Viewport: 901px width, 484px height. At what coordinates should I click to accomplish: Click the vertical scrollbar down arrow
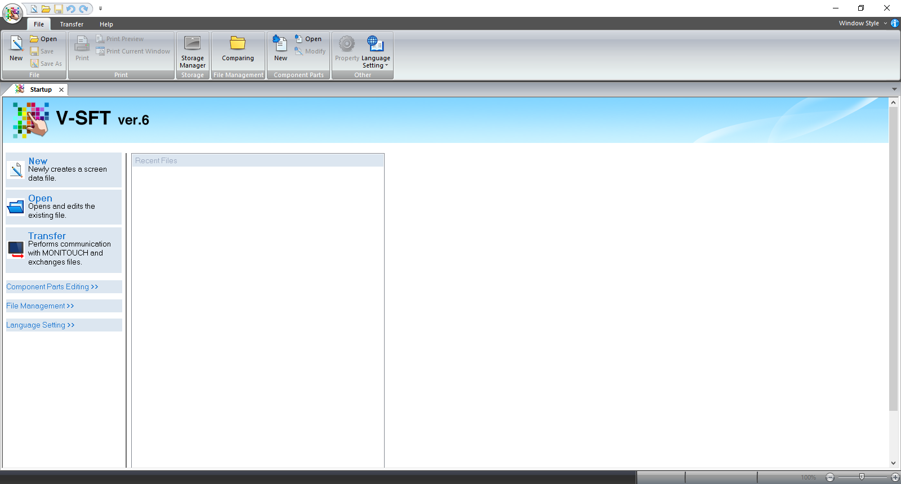[893, 463]
